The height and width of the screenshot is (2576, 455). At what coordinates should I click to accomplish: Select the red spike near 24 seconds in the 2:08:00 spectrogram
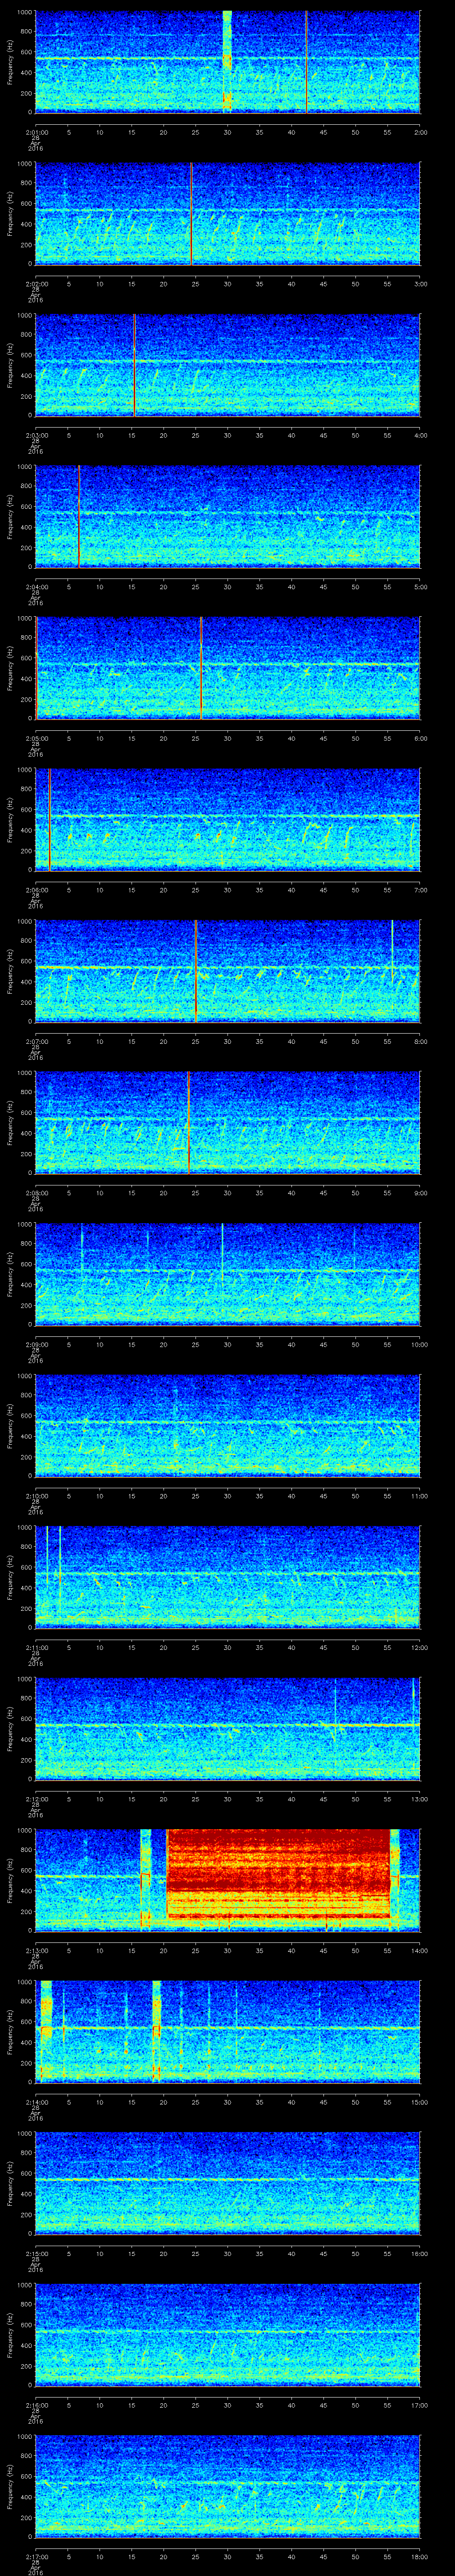tap(188, 1122)
